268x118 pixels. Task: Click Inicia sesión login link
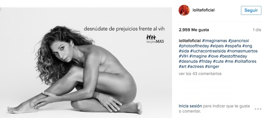click(190, 106)
